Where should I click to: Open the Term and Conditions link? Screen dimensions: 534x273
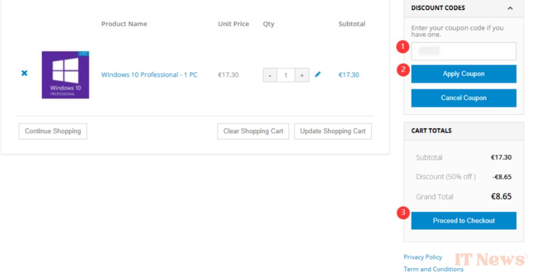tap(433, 269)
